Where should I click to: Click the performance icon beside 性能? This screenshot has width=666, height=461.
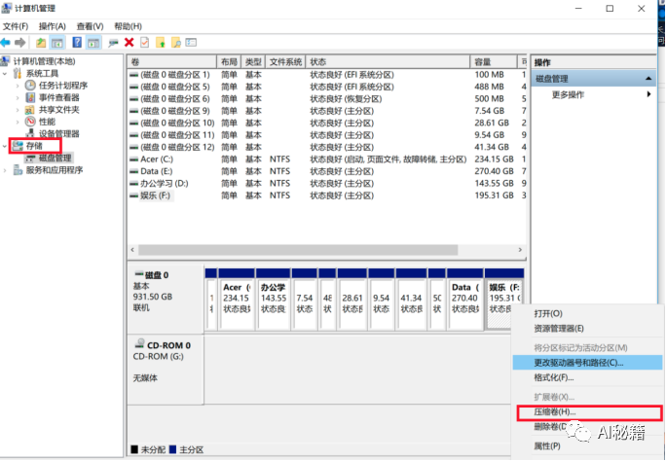30,122
